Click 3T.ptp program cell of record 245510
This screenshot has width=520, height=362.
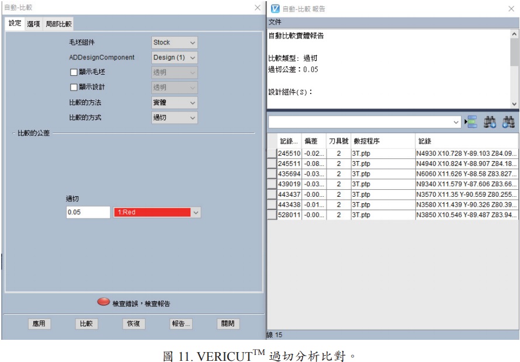tap(383, 154)
